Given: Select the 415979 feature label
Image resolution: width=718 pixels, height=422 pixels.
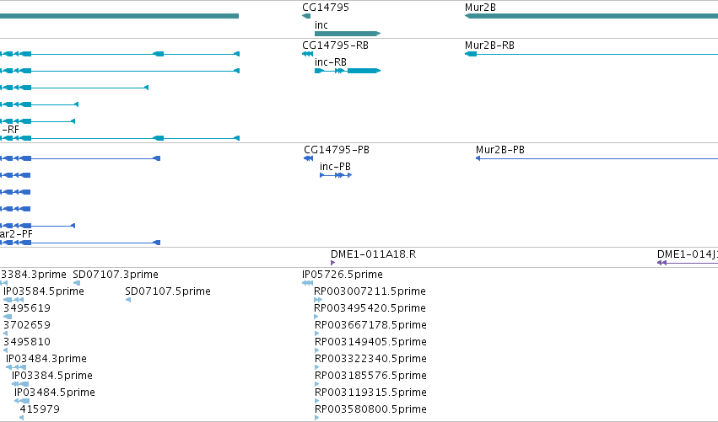Looking at the screenshot, I should pyautogui.click(x=40, y=409).
